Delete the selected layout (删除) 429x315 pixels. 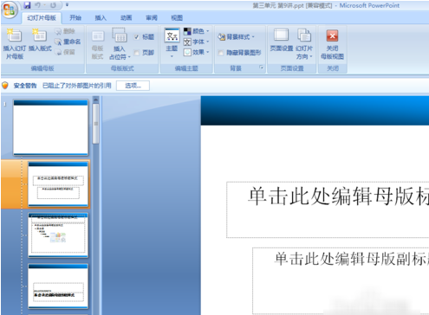coord(65,31)
